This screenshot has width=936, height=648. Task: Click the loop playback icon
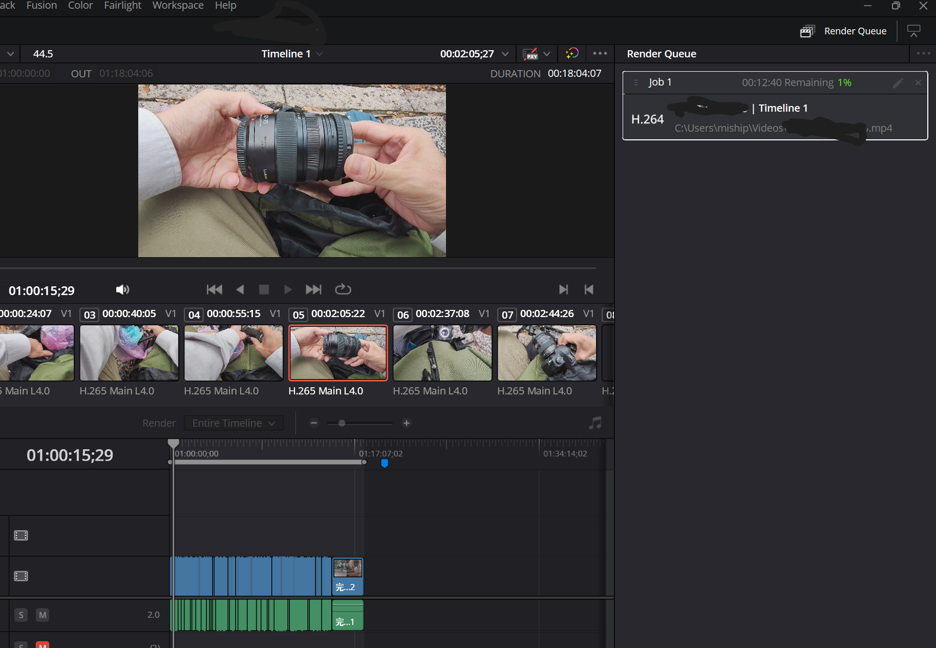coord(343,289)
